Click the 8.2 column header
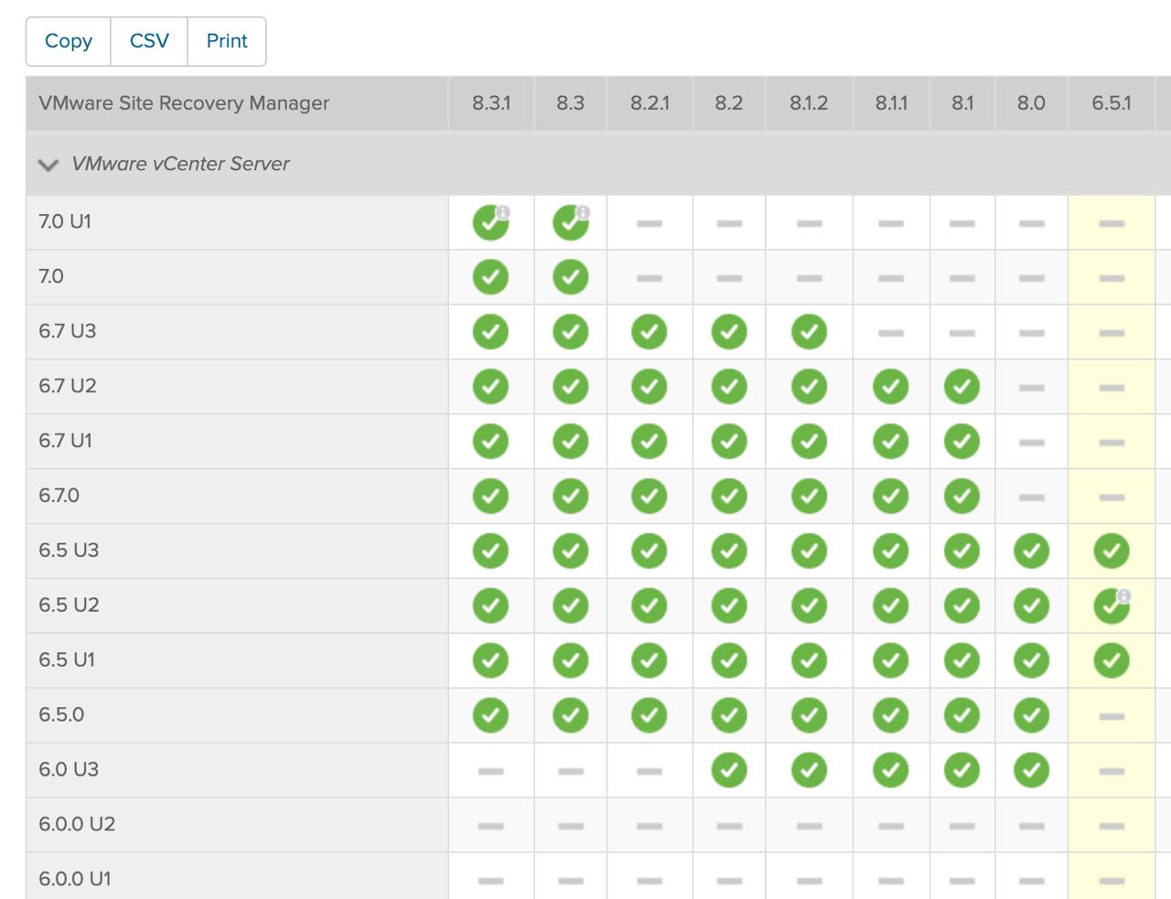This screenshot has height=899, width=1171. point(729,103)
